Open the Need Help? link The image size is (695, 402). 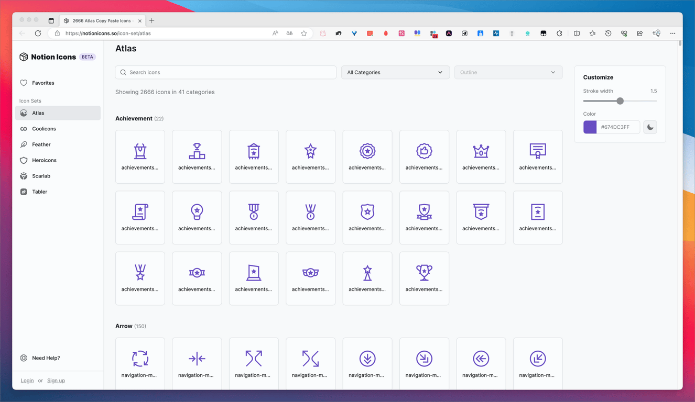[40, 358]
